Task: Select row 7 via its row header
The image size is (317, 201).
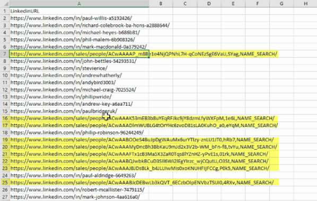Action: (5, 54)
